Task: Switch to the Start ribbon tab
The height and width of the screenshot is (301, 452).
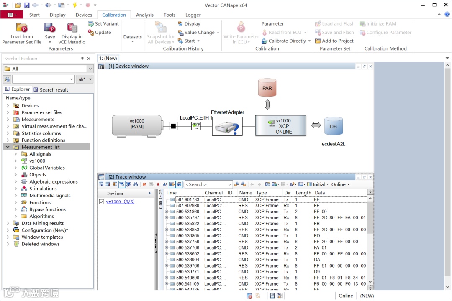Action: pos(34,15)
